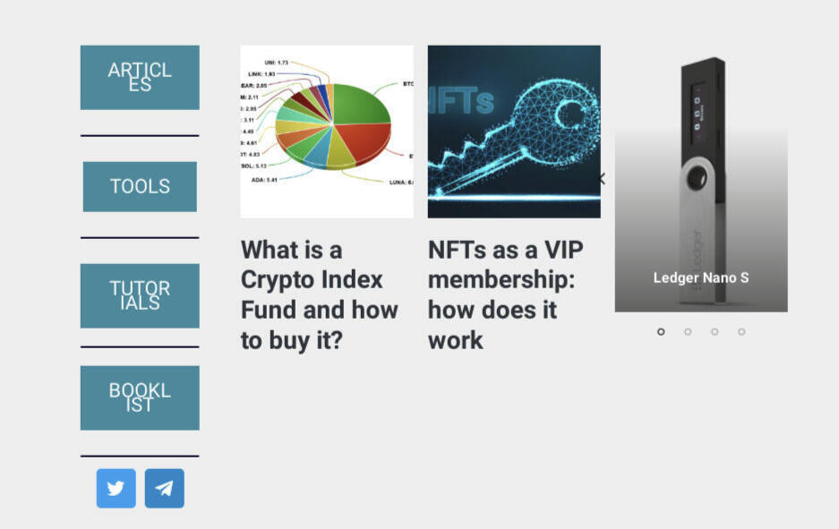The image size is (839, 529).
Task: Read 'What is a Crypto Index Fund' article
Action: tap(320, 295)
